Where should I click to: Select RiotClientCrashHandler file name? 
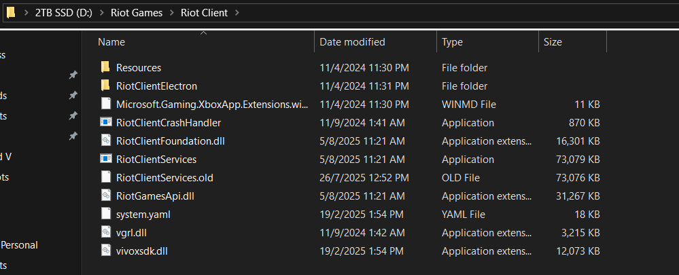169,123
